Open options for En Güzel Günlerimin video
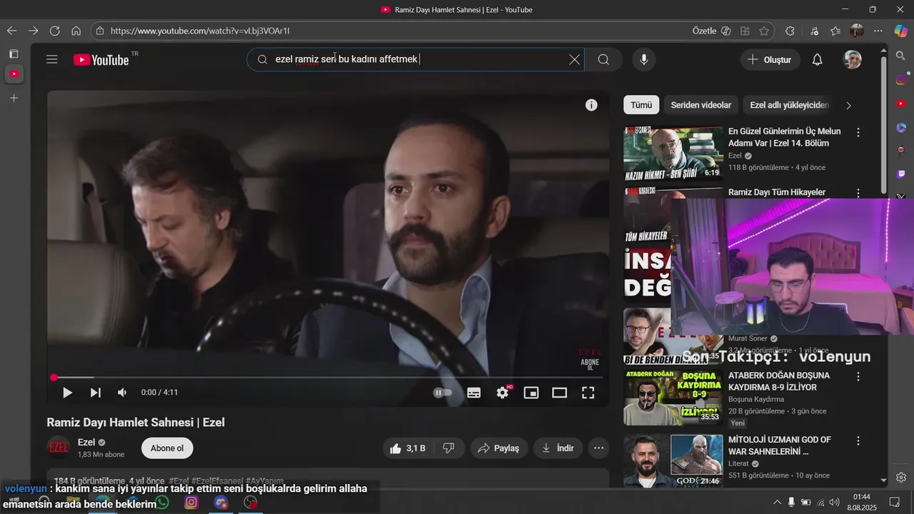 tap(858, 132)
